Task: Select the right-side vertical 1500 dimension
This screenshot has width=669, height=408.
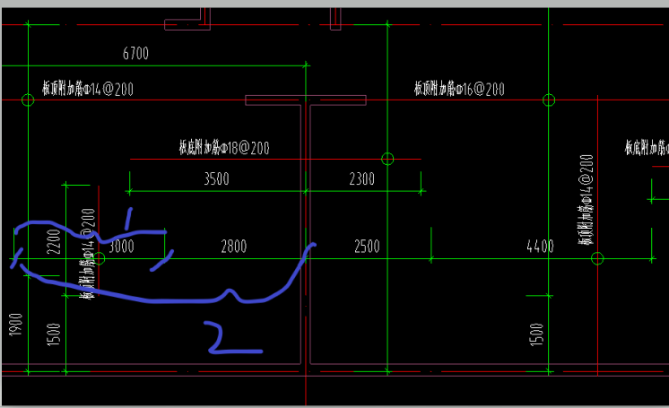Action: click(536, 334)
